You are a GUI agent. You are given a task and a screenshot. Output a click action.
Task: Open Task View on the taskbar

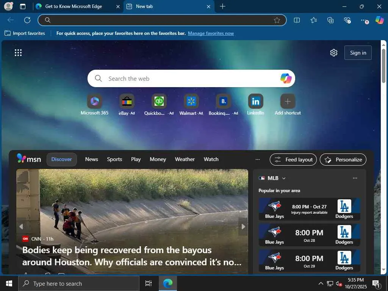click(x=149, y=283)
